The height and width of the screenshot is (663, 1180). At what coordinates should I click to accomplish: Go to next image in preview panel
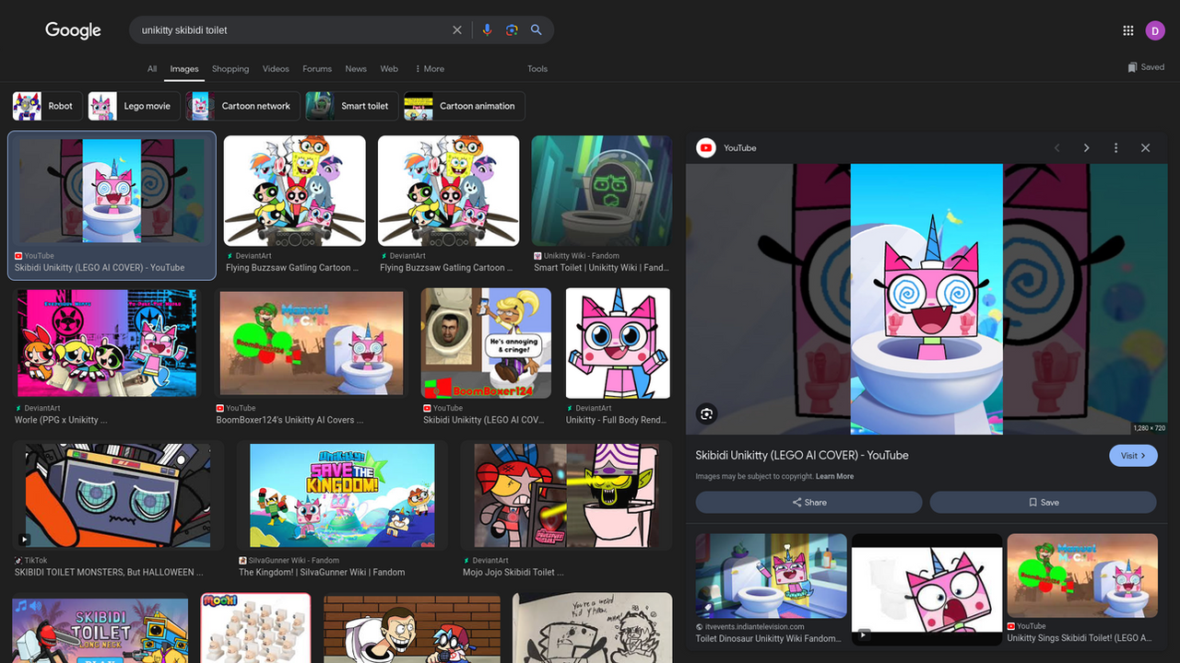(x=1087, y=148)
